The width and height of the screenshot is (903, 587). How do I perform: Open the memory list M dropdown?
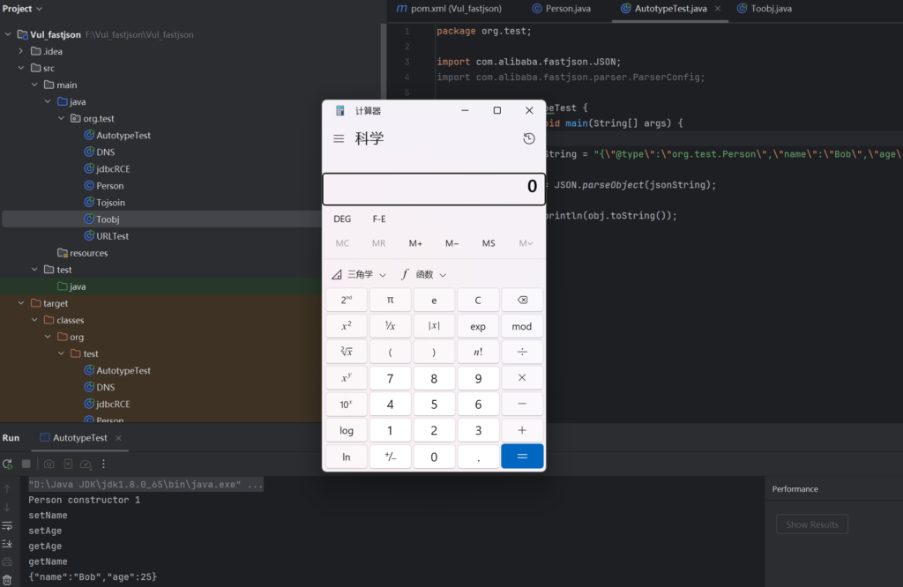click(x=526, y=243)
